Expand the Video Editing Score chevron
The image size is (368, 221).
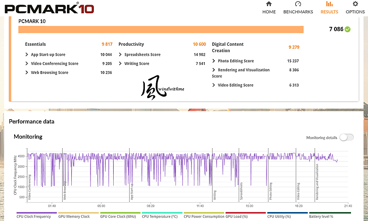(x=213, y=85)
